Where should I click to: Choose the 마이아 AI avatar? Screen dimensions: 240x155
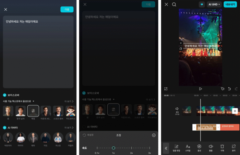click(20, 138)
